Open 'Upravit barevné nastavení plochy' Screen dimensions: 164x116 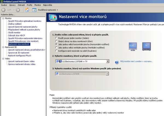tap(23, 27)
